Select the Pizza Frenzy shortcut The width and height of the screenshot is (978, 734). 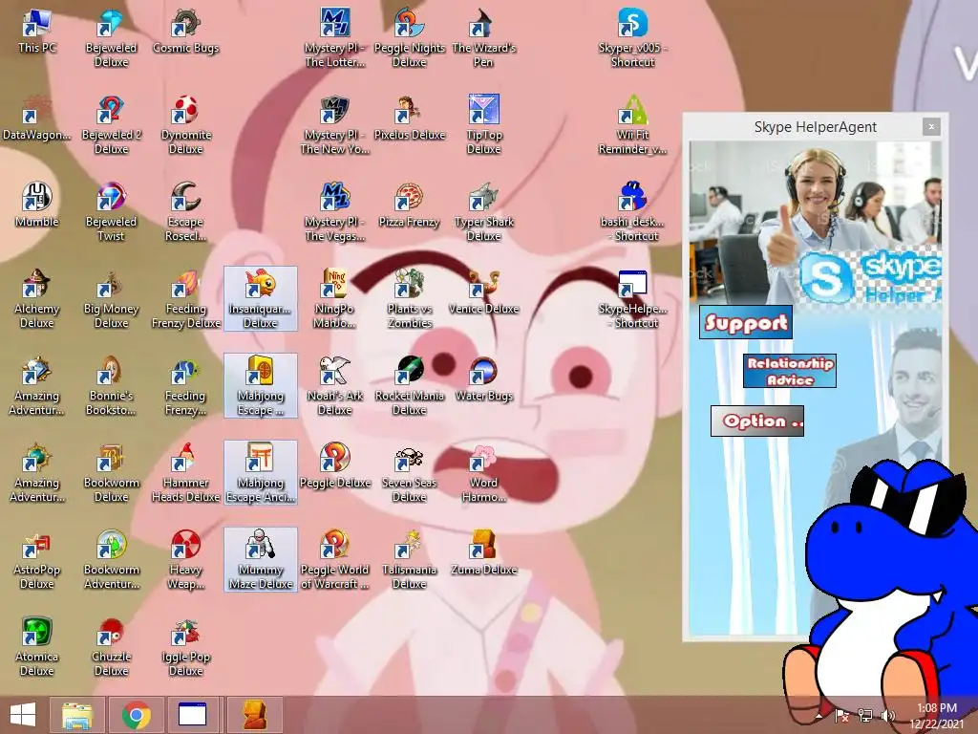click(x=409, y=205)
